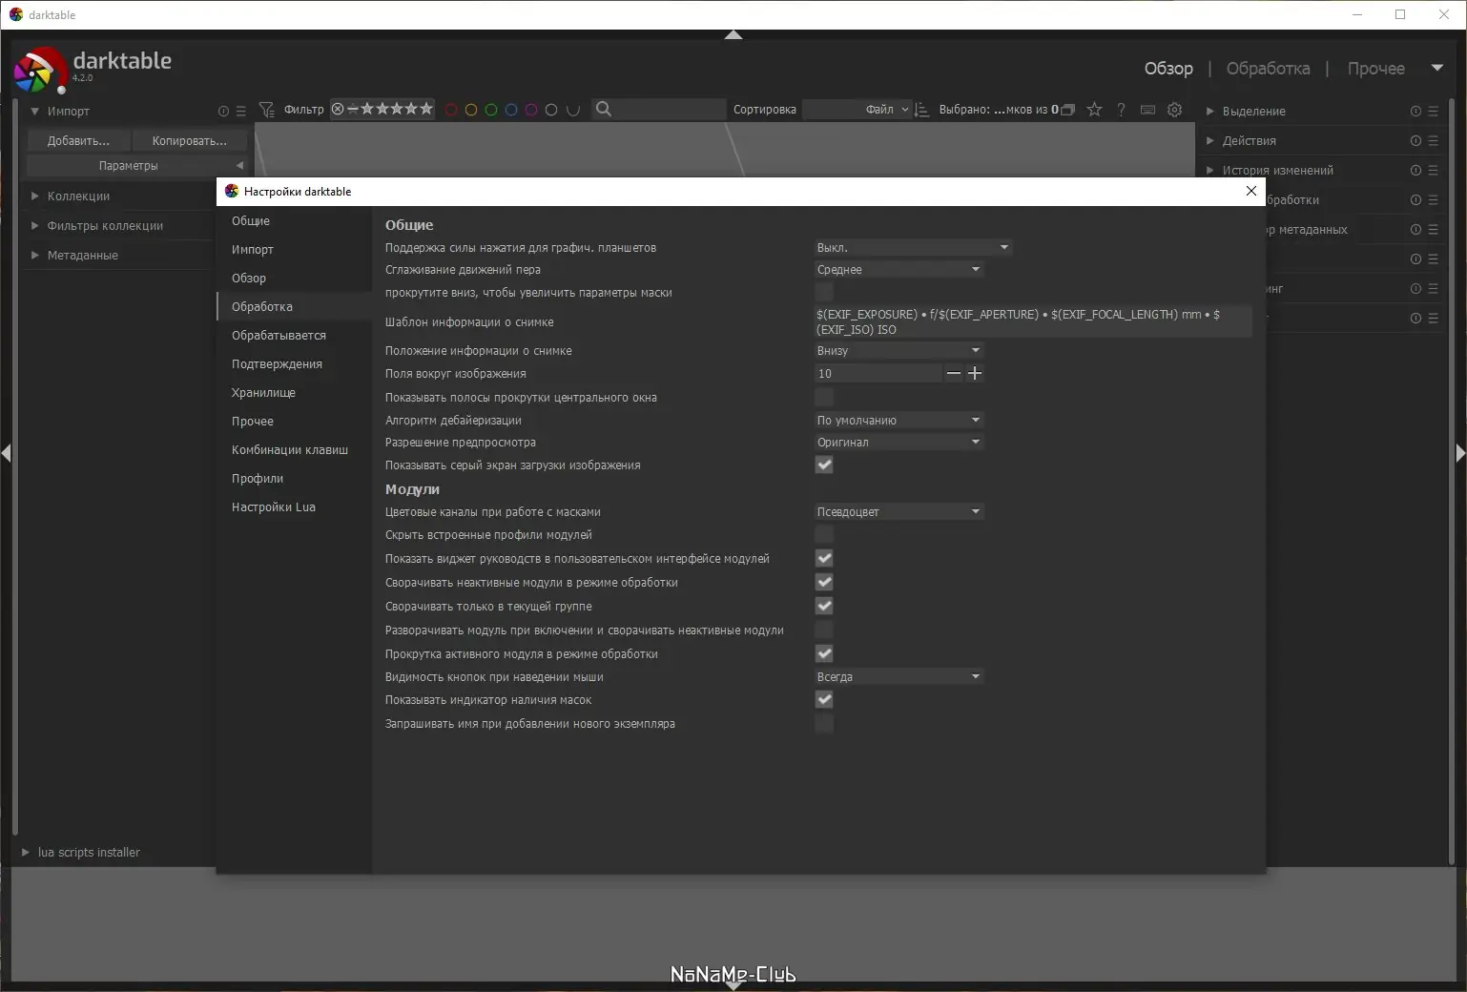Image resolution: width=1467 pixels, height=992 pixels.
Task: Click the История изменений reset icon
Action: [x=1415, y=171]
